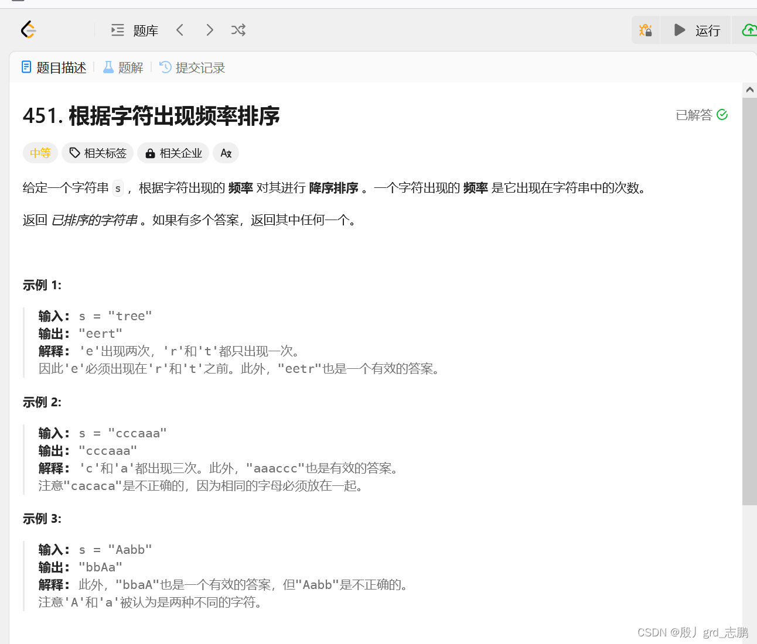Click the output text "bbAa"
The width and height of the screenshot is (757, 644).
[101, 567]
